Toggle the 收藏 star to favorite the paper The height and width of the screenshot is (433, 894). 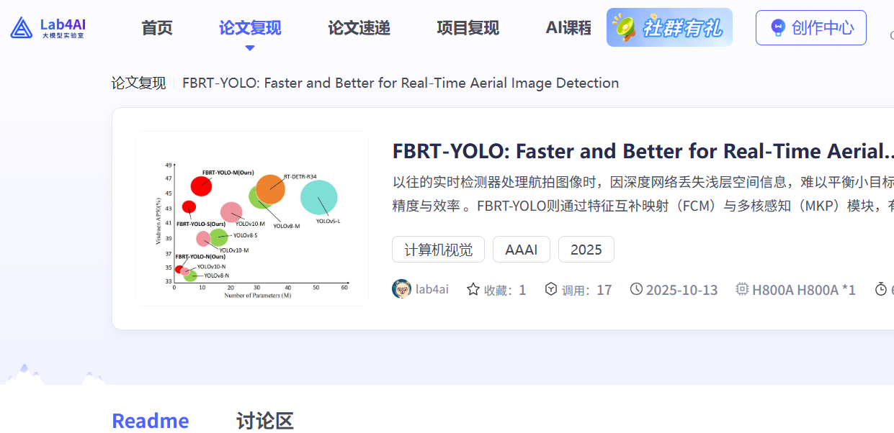tap(473, 288)
